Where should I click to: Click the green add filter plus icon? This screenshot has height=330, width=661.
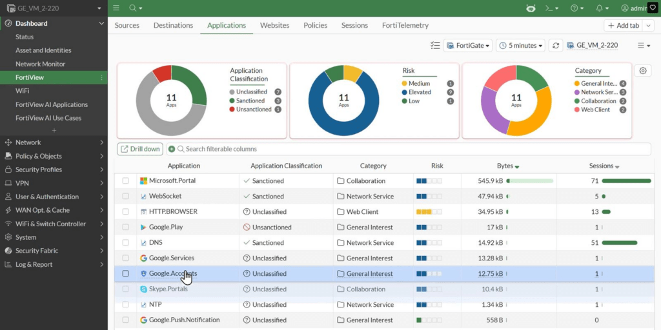(x=171, y=149)
